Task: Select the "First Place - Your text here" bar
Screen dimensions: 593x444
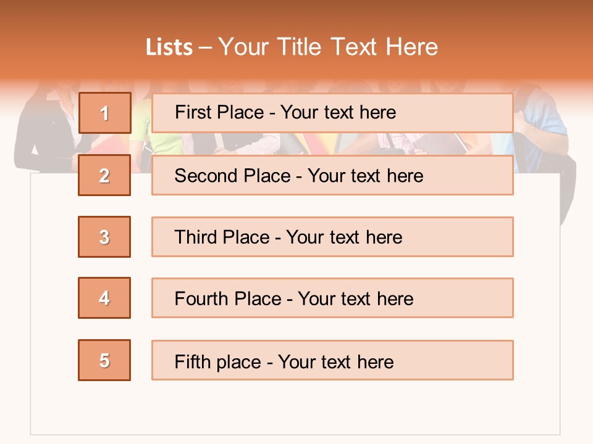Action: coord(332,113)
